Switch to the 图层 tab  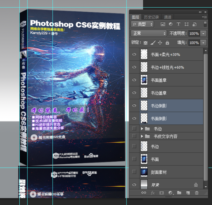pos(136,17)
